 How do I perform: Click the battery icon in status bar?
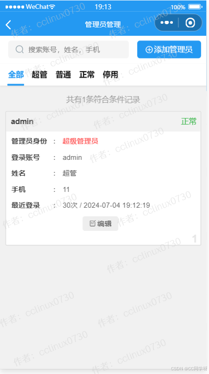196,7
